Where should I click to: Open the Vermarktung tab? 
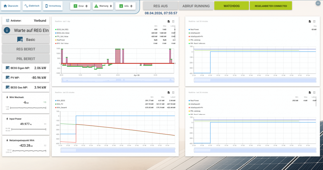(53, 6)
